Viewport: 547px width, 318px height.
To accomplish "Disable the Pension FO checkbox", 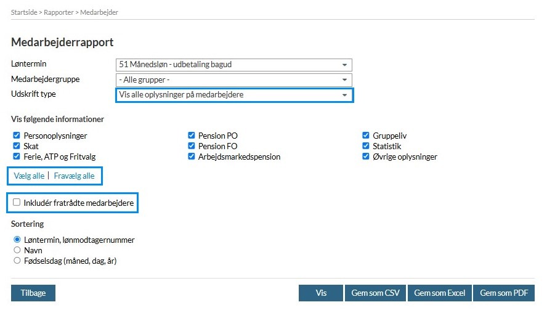I will point(192,146).
